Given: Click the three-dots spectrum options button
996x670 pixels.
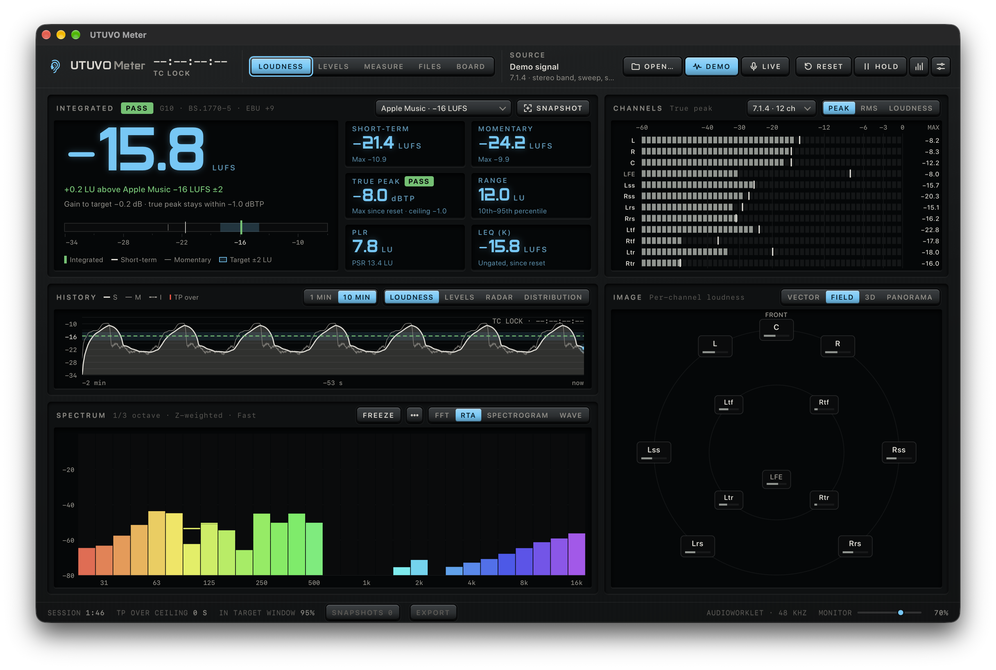Looking at the screenshot, I should point(414,415).
